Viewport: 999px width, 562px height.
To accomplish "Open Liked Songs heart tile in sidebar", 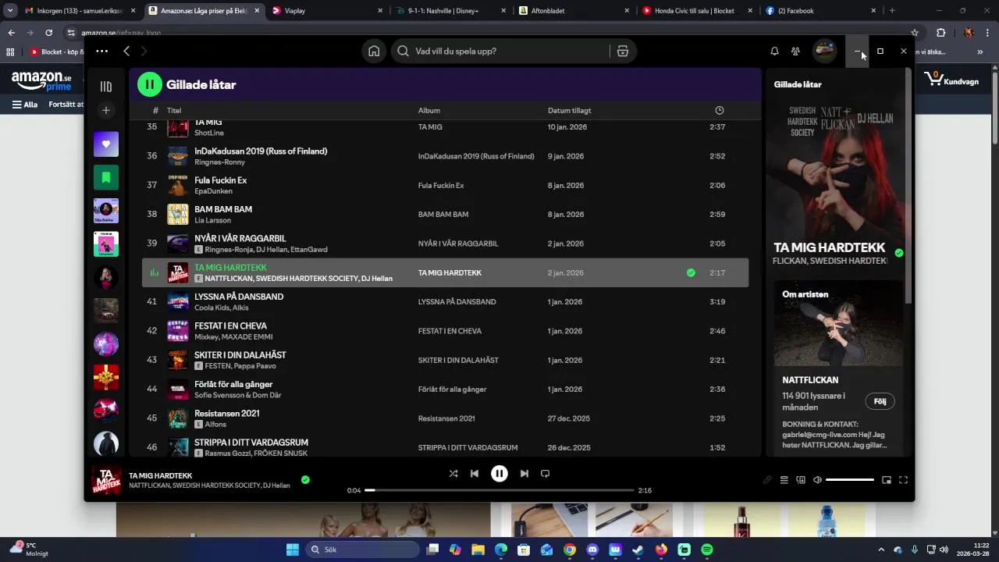I will [x=106, y=144].
